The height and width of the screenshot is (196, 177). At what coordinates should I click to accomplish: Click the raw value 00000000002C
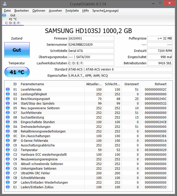click(x=156, y=90)
